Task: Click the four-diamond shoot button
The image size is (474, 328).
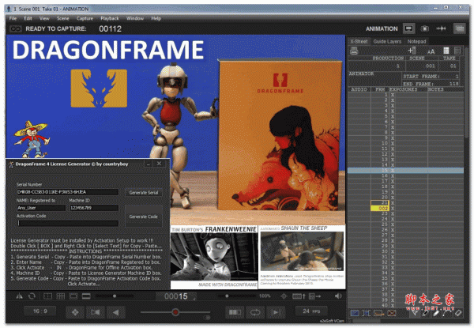Action: click(x=75, y=312)
